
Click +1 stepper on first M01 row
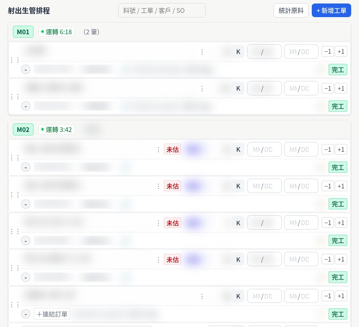tap(341, 52)
